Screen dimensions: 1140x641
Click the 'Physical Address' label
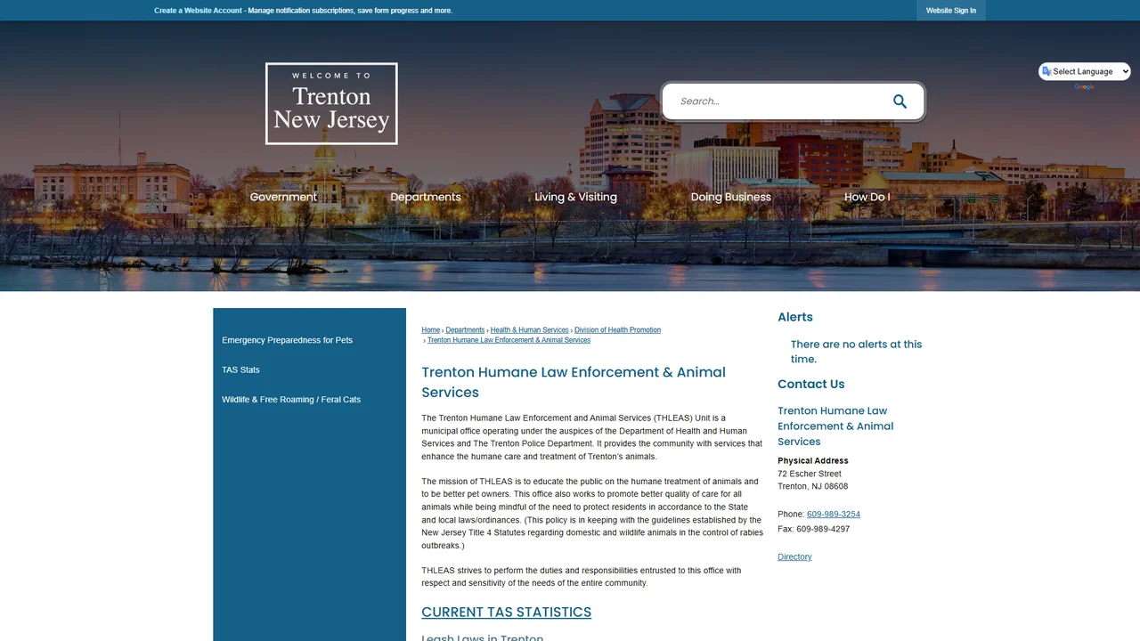click(x=813, y=461)
